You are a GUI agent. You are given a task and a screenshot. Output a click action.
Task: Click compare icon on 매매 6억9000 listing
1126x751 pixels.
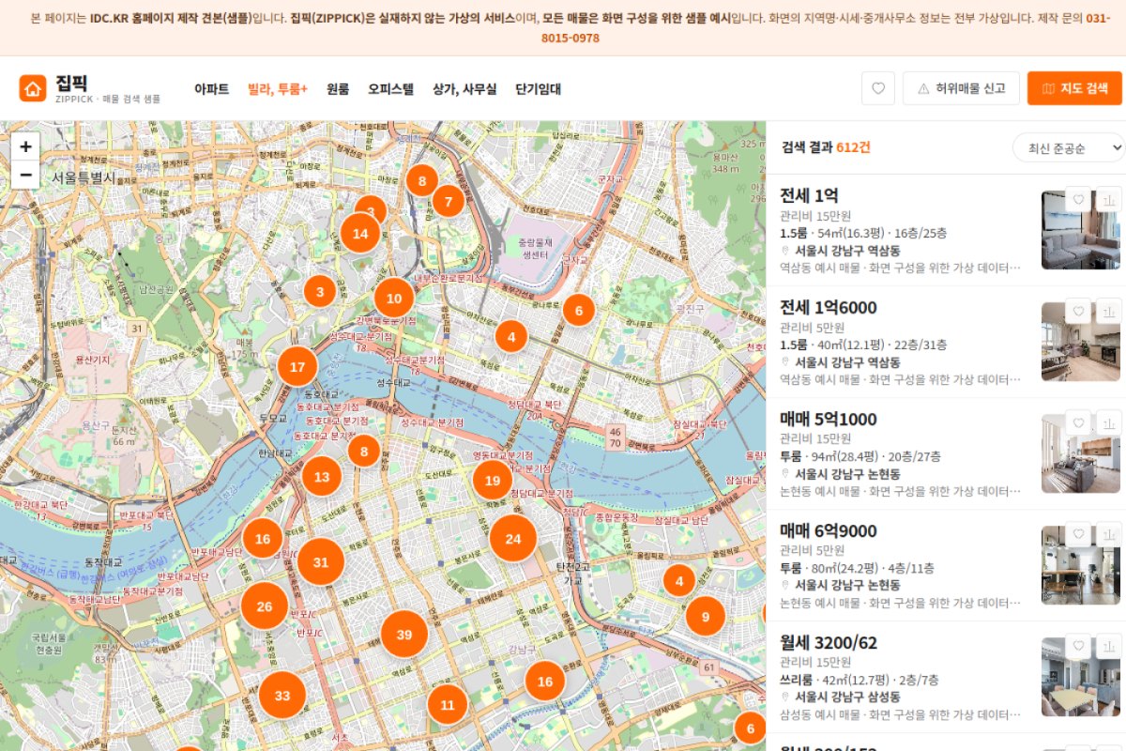point(1108,535)
